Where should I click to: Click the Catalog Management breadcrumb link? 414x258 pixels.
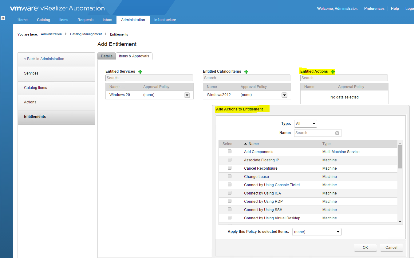pyautogui.click(x=86, y=34)
